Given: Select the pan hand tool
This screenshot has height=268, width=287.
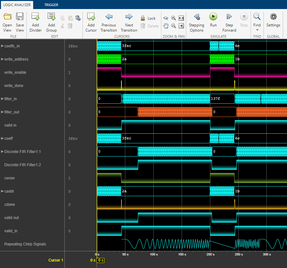Looking at the screenshot, I should [x=166, y=26].
